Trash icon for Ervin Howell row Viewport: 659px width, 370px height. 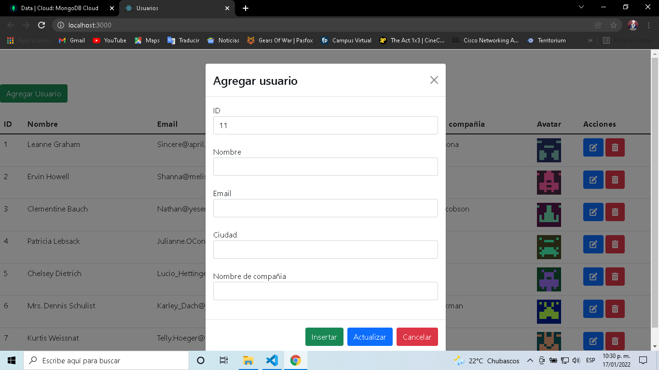tap(615, 180)
